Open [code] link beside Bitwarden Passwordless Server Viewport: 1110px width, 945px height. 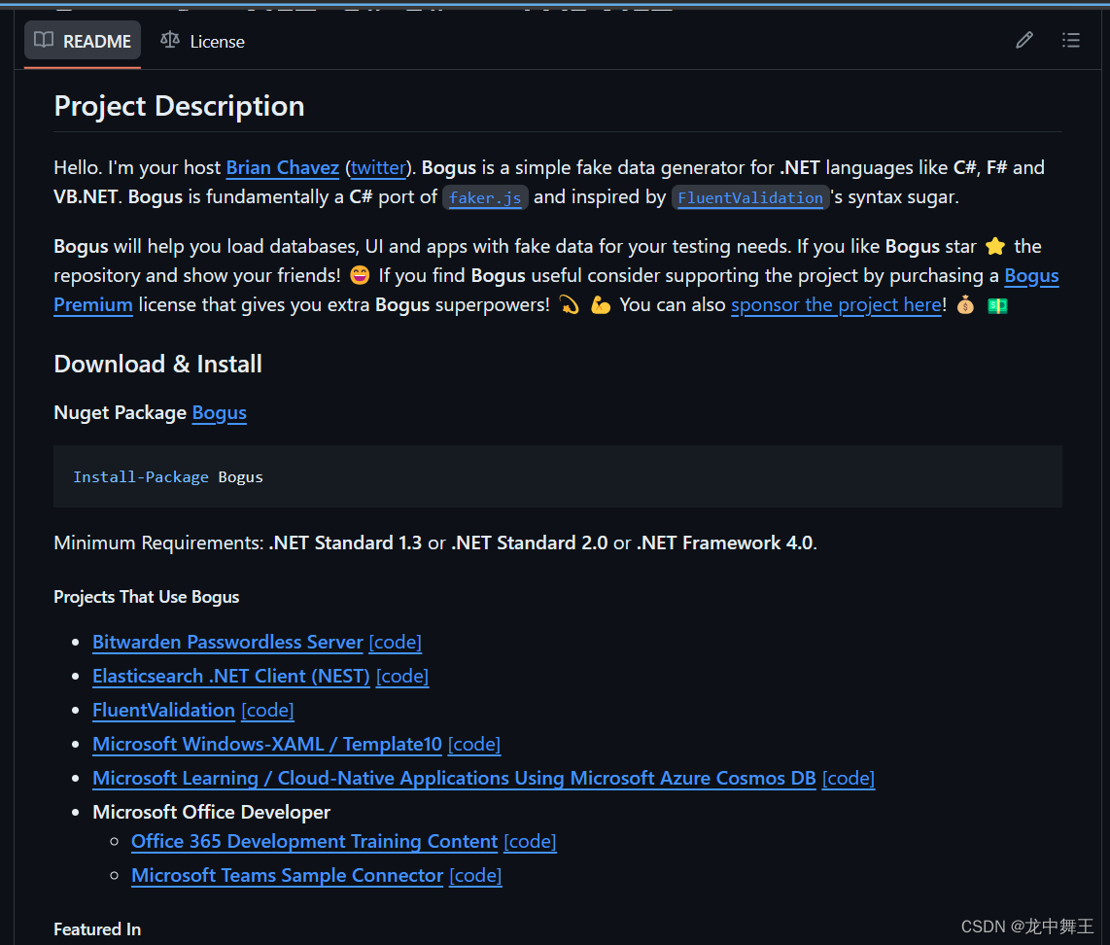pyautogui.click(x=395, y=642)
